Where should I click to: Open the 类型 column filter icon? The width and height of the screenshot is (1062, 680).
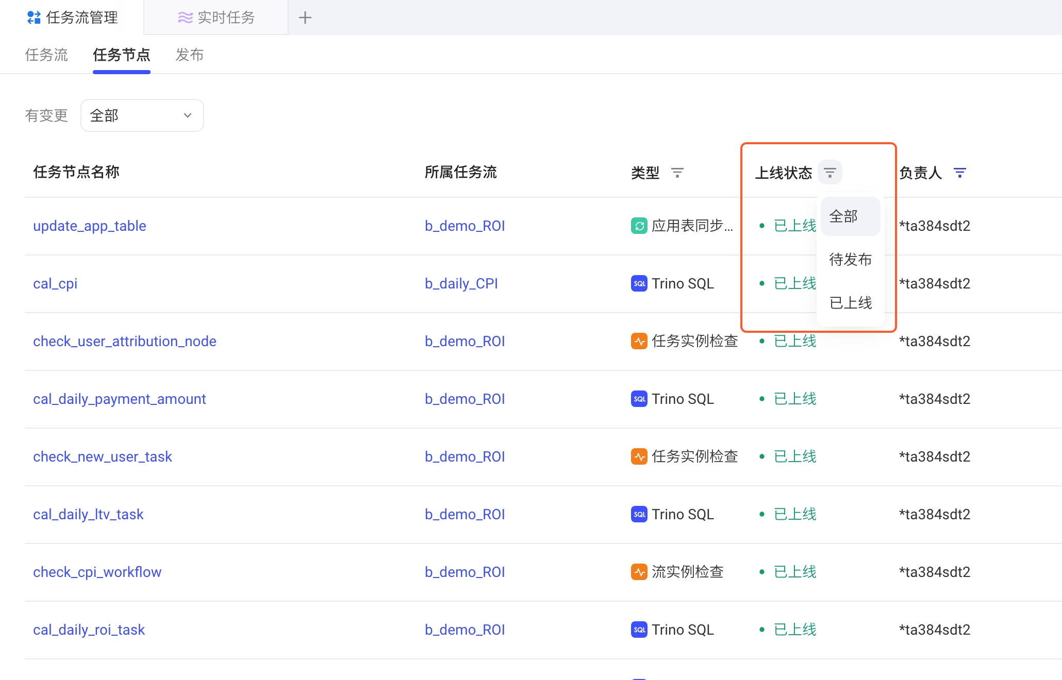[x=677, y=173]
